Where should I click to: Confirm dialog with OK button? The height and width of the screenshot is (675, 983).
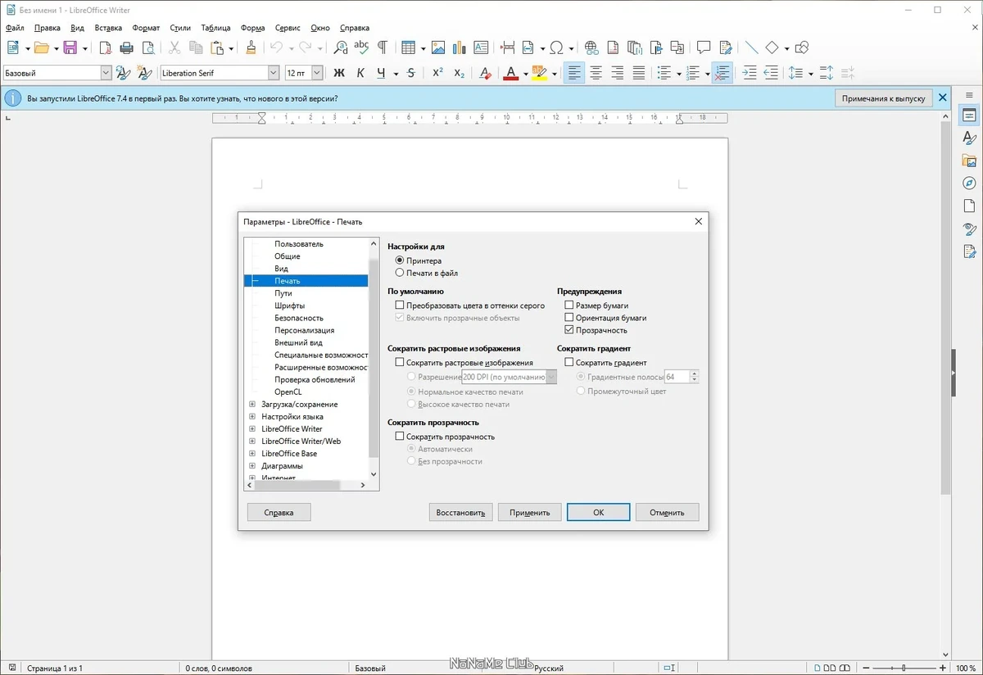coord(598,512)
